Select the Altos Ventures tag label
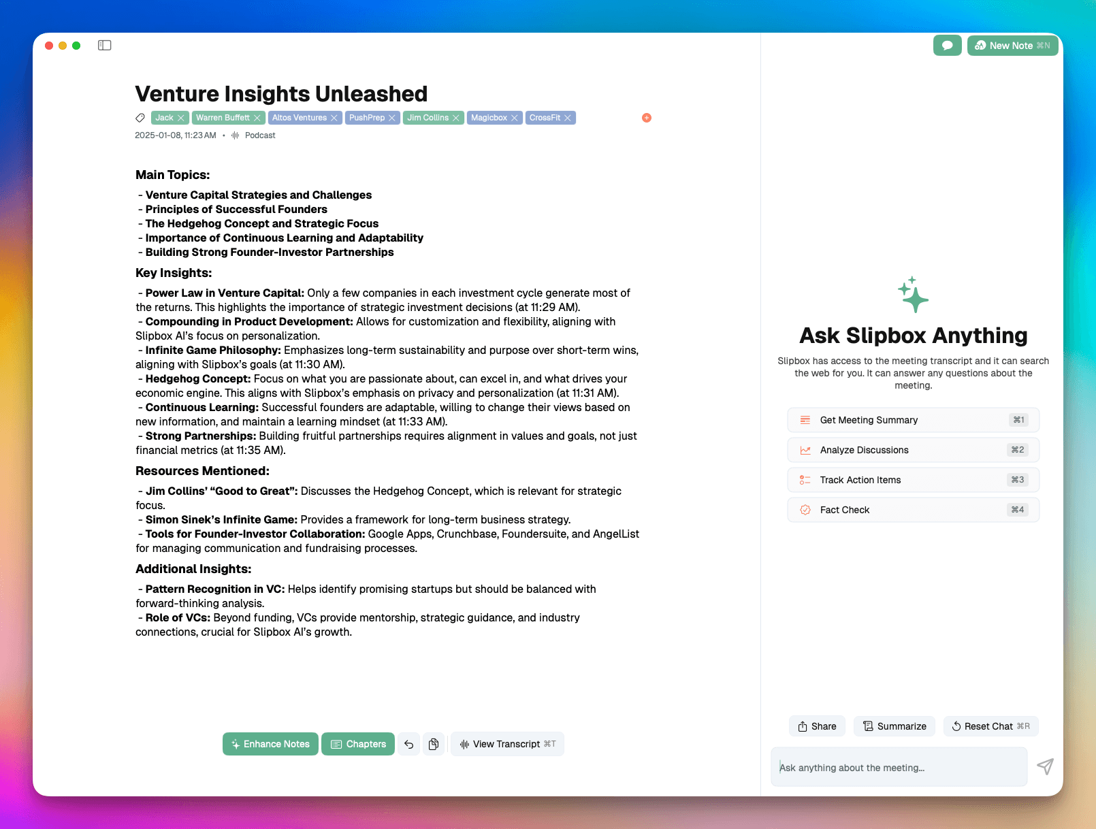 (300, 118)
